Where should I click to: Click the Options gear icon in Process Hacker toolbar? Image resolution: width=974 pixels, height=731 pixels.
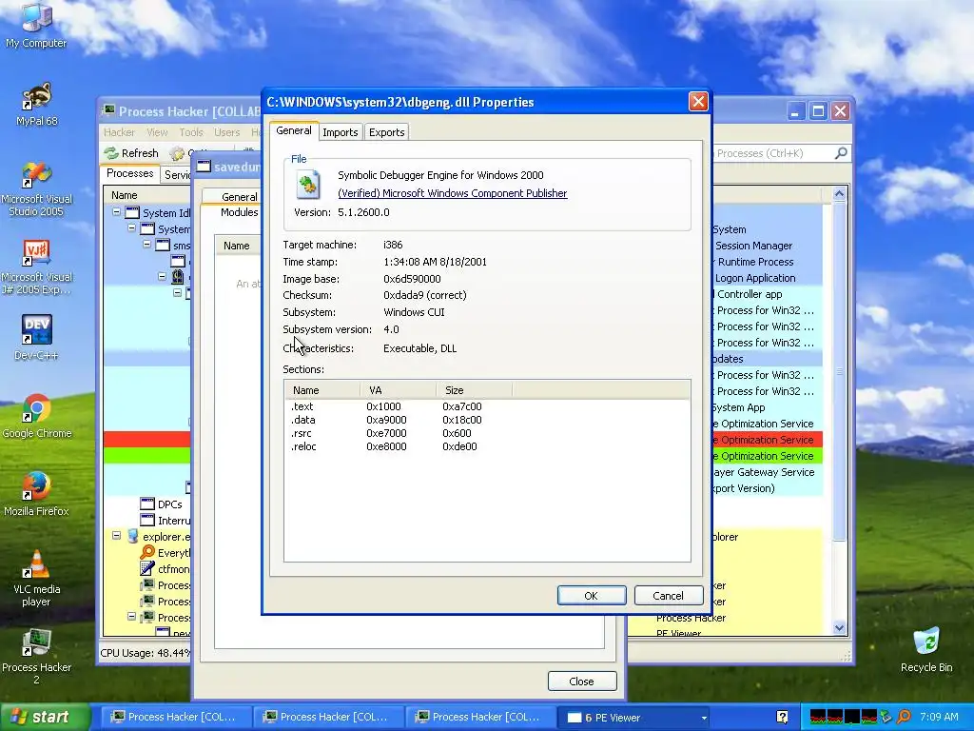point(177,153)
